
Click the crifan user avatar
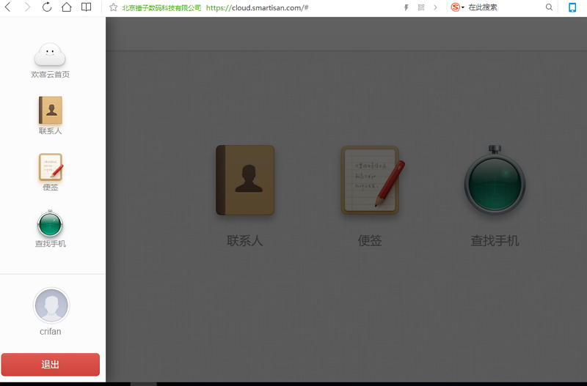pos(51,305)
